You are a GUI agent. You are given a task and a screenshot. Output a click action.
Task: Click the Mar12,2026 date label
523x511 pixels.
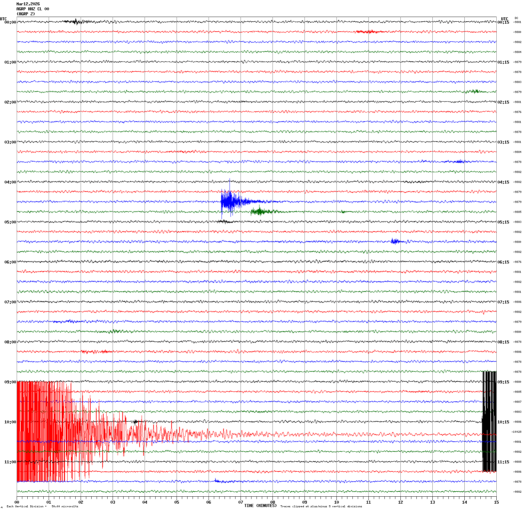[x=28, y=4]
